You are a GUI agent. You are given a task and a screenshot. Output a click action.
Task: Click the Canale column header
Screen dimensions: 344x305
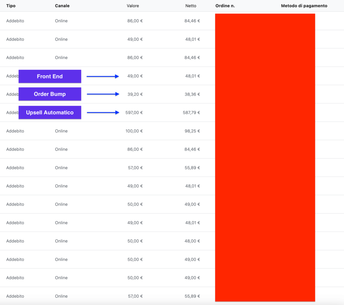(x=62, y=6)
